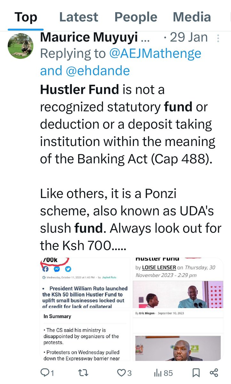Switch to the People tab
The width and height of the screenshot is (231, 384).
(x=136, y=17)
